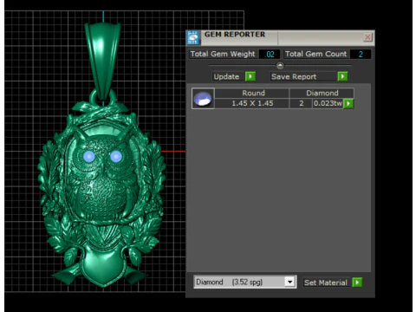Click the GEM REPORTER title text
Viewport: 416px width, 312px height.
(235, 35)
